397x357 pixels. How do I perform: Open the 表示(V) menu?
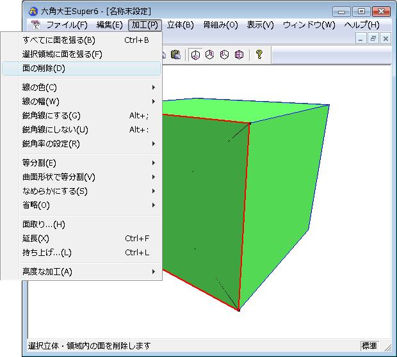(260, 25)
